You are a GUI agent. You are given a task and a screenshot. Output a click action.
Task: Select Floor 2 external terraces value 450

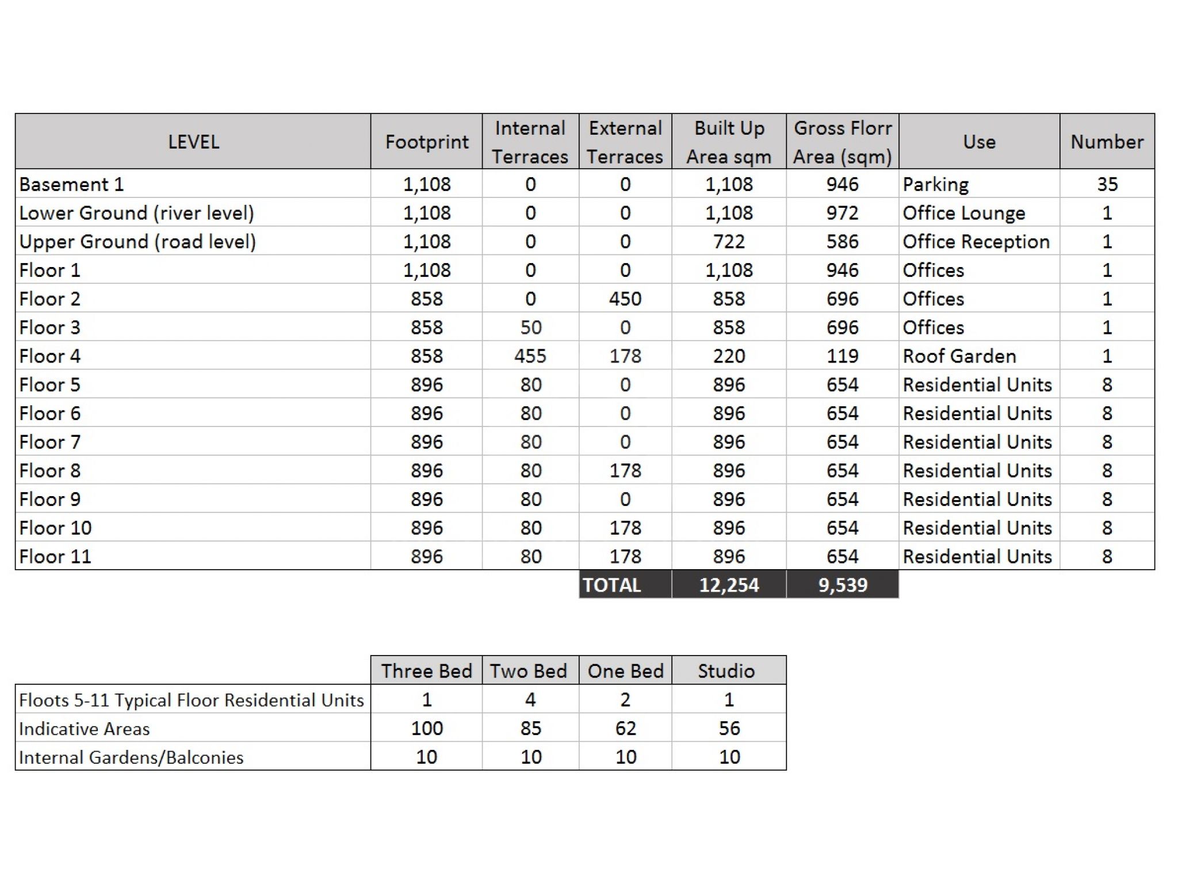[x=625, y=299]
